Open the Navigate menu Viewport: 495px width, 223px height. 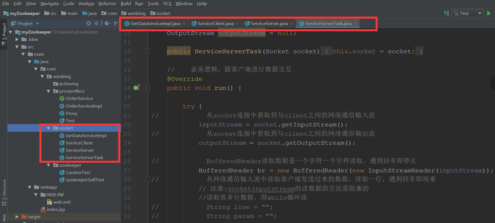[x=50, y=3]
